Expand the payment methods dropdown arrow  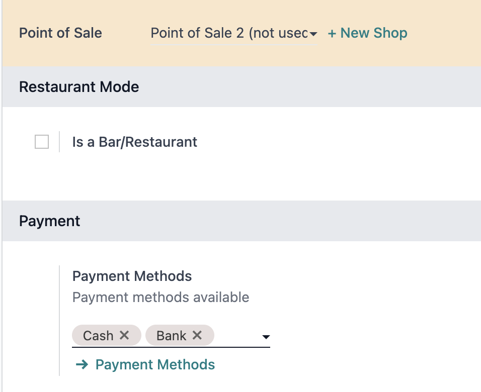[x=266, y=337]
